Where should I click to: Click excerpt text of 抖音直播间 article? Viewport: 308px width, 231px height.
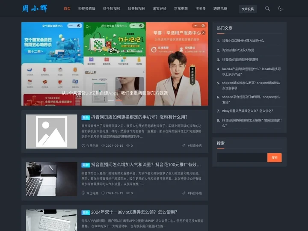point(142,179)
